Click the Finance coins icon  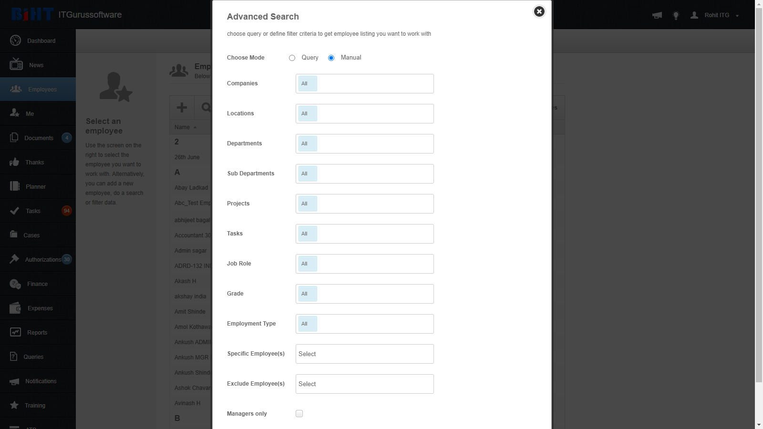tap(15, 284)
